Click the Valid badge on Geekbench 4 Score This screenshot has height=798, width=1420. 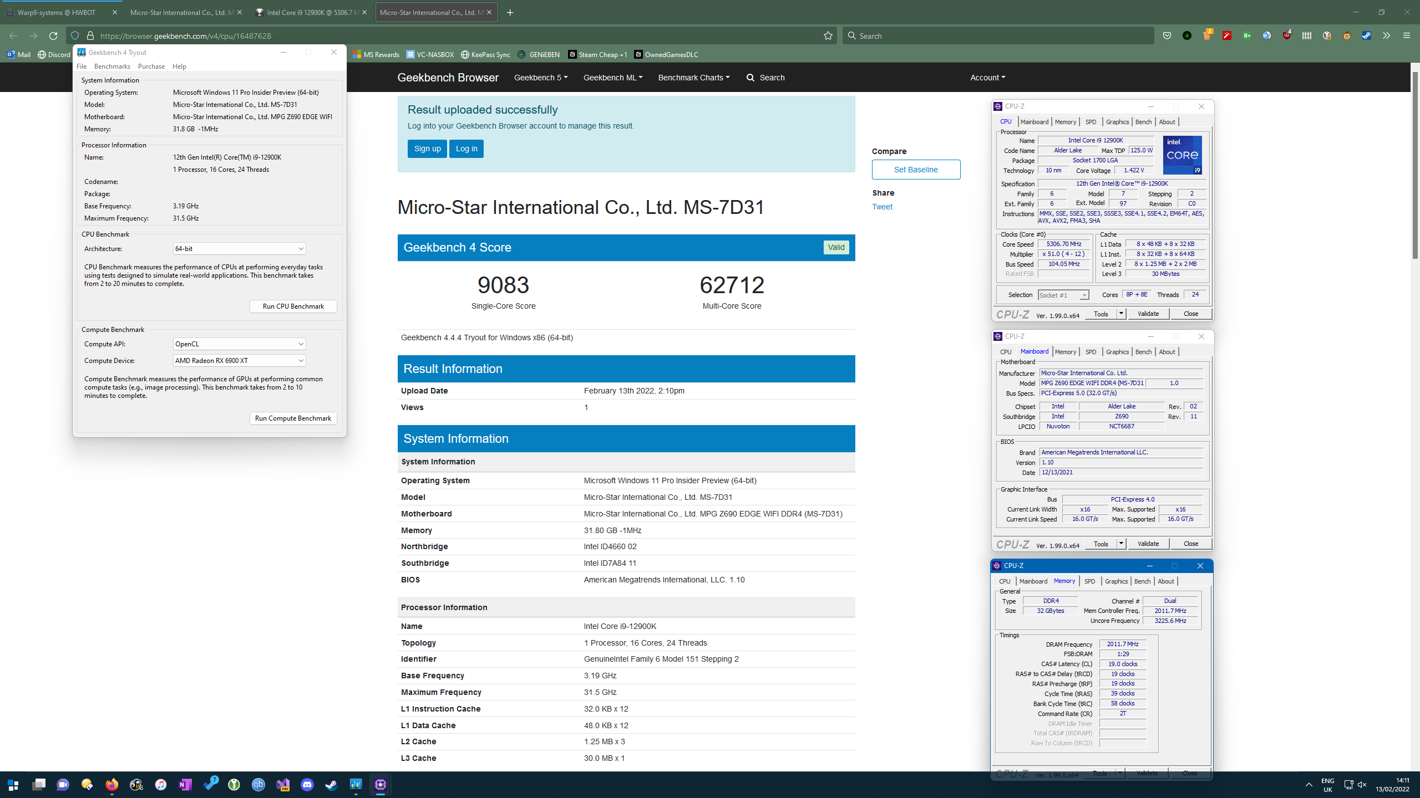(836, 247)
